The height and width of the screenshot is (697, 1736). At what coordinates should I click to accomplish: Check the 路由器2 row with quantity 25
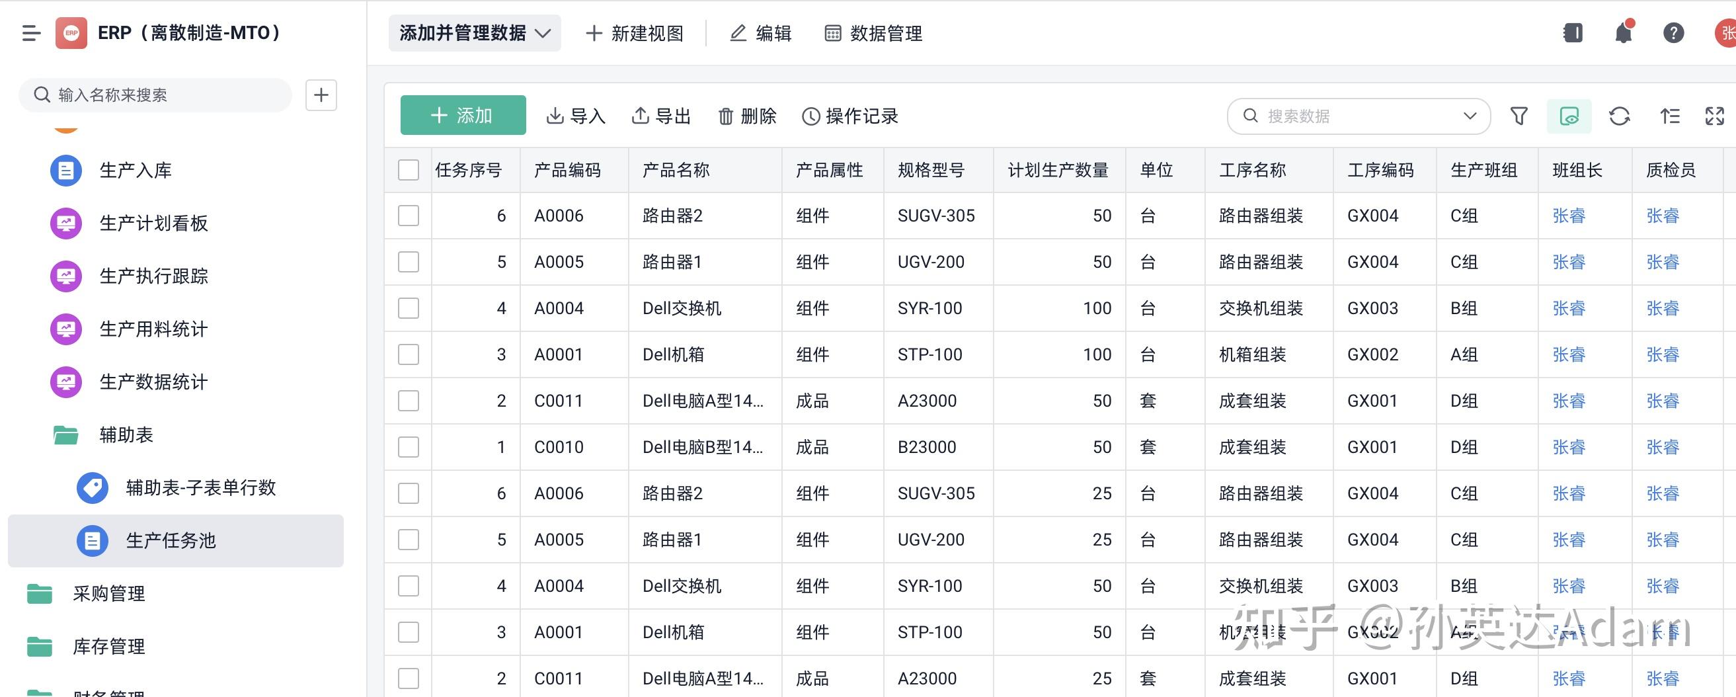click(409, 493)
